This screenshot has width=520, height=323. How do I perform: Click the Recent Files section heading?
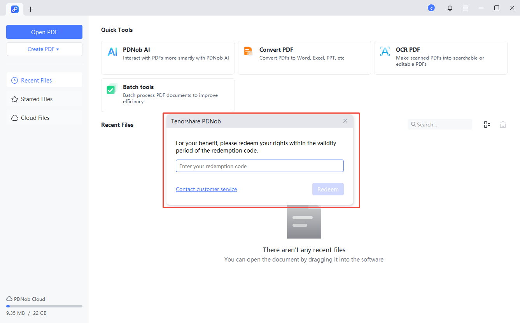pos(117,125)
